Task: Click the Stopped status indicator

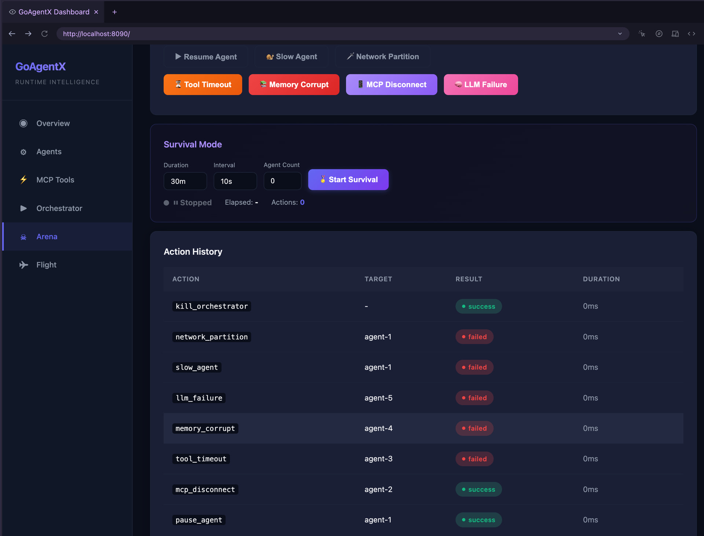Action: tap(188, 203)
